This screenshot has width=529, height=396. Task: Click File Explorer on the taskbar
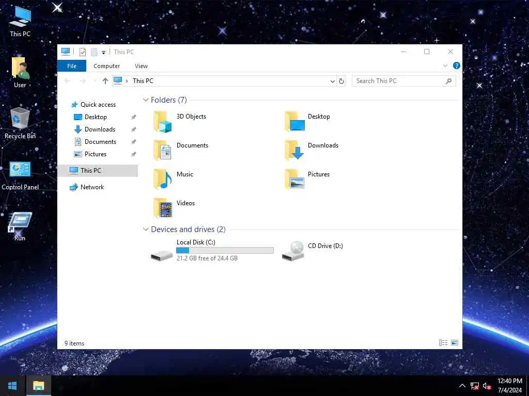[x=38, y=386]
